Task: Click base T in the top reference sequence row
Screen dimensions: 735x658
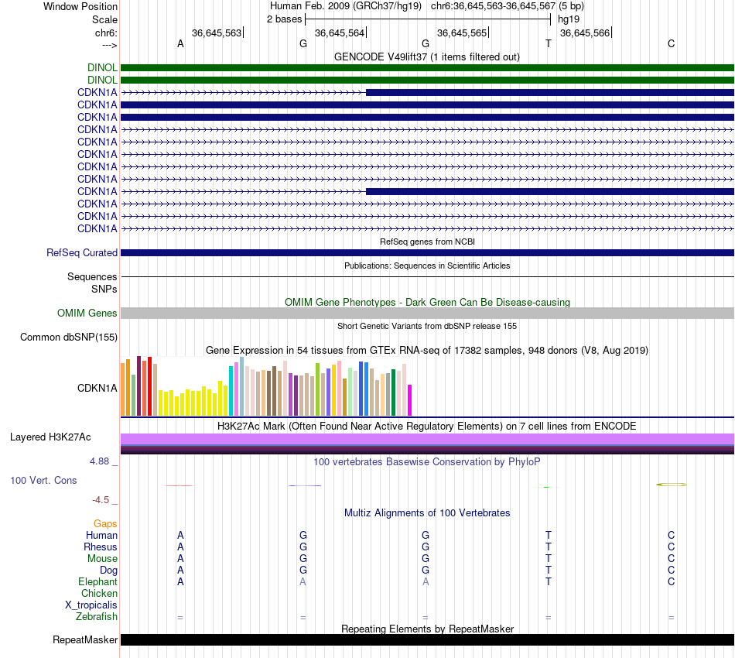Action: [549, 43]
